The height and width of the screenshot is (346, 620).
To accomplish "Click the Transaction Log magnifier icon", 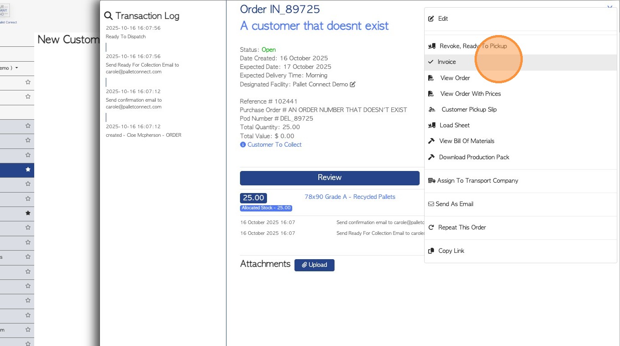I will [x=109, y=16].
